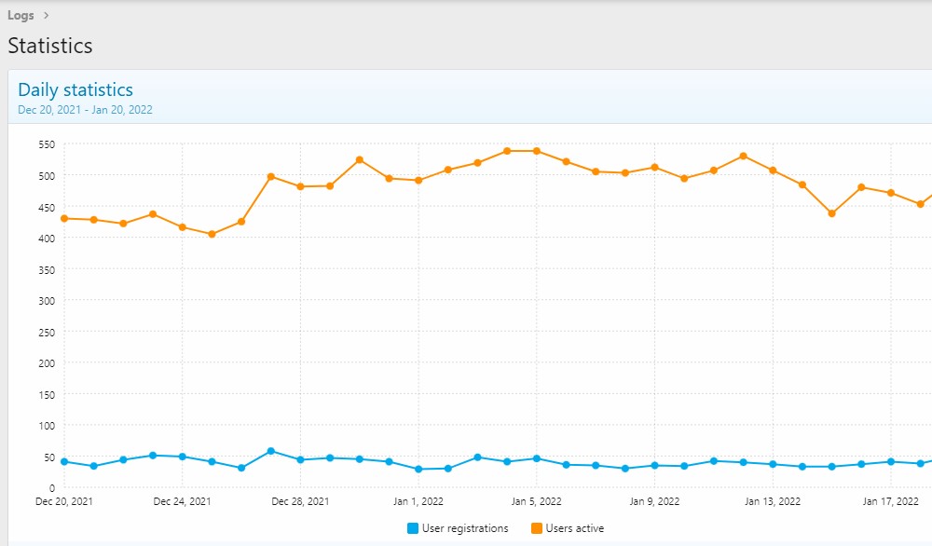Click the 400 y-axis value

47,239
